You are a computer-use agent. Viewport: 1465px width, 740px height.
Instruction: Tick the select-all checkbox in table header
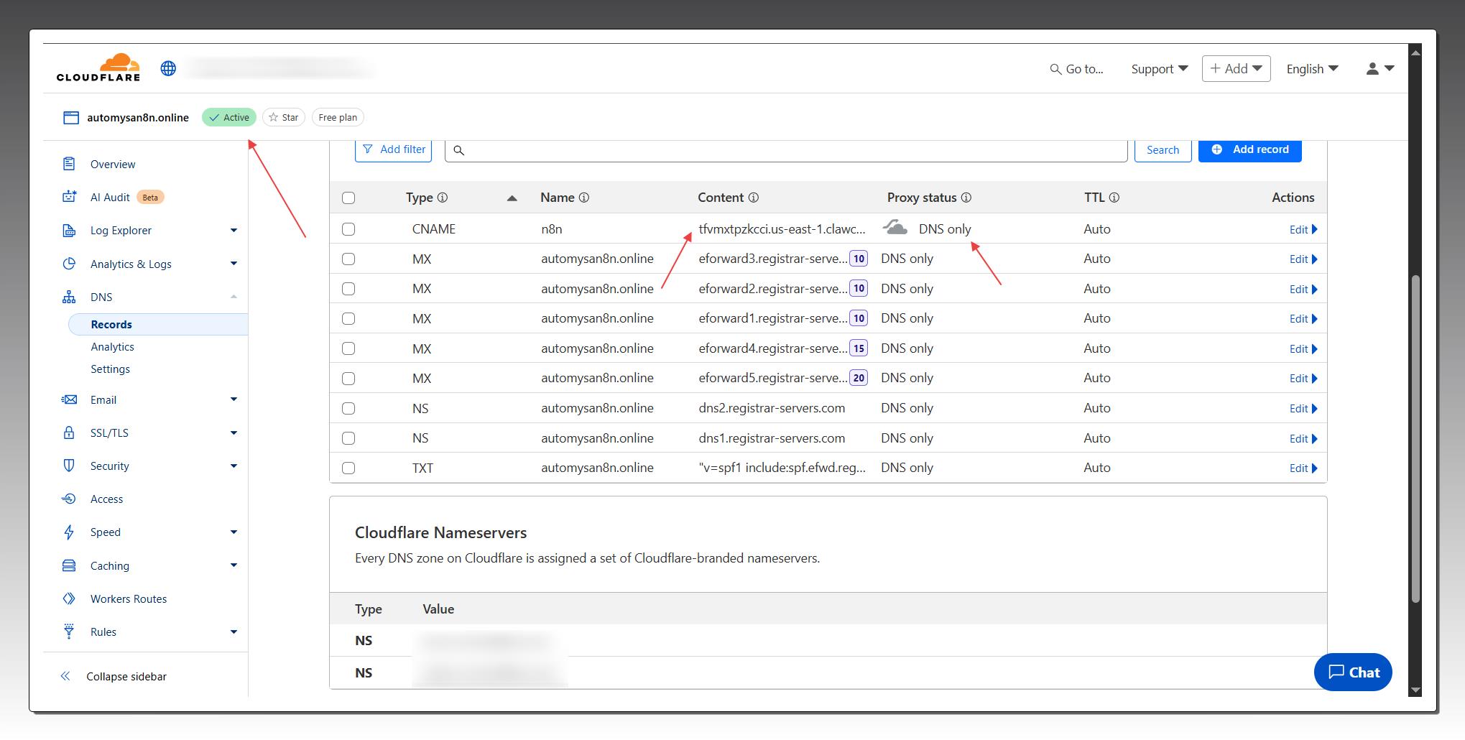point(348,198)
